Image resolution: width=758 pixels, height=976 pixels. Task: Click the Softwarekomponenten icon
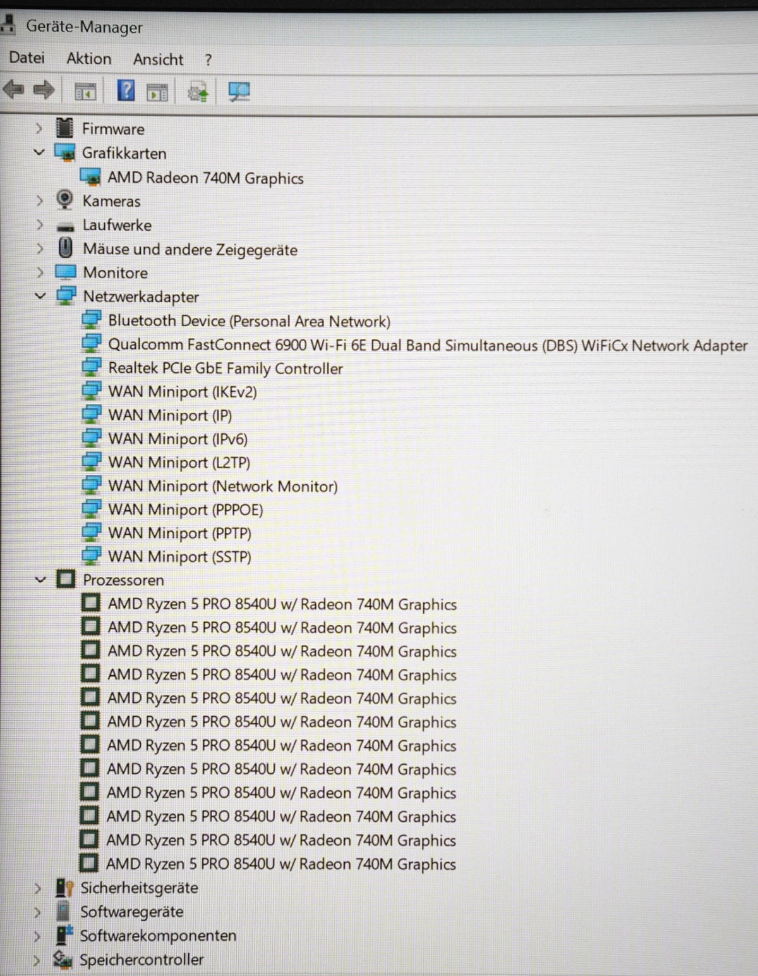64,936
